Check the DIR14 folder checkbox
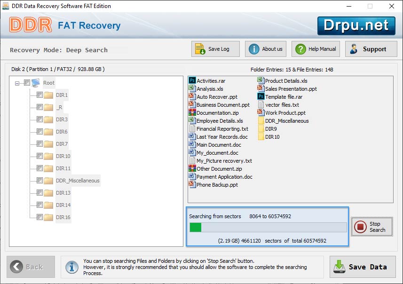 (40, 205)
